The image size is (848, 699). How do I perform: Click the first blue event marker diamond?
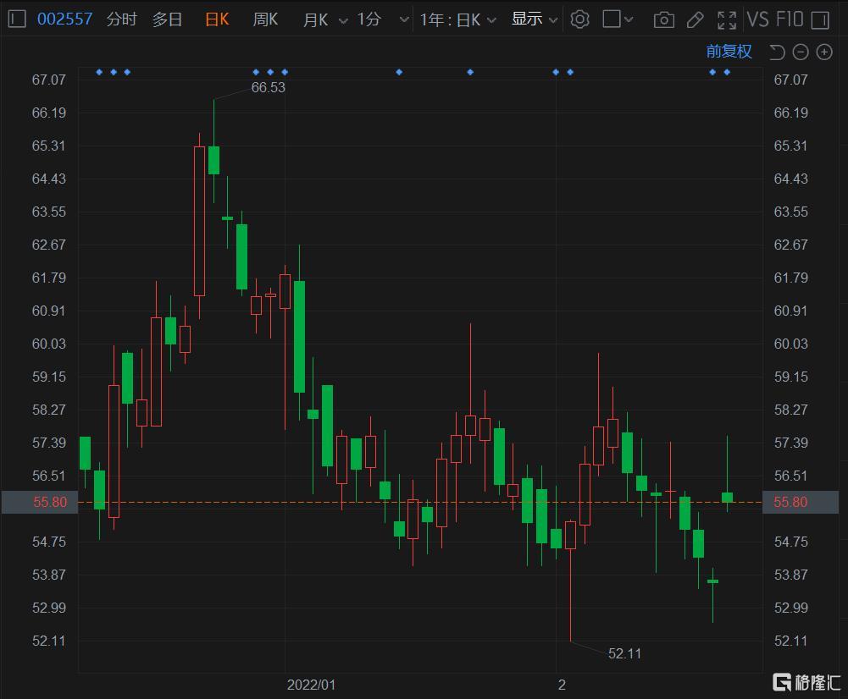click(99, 72)
